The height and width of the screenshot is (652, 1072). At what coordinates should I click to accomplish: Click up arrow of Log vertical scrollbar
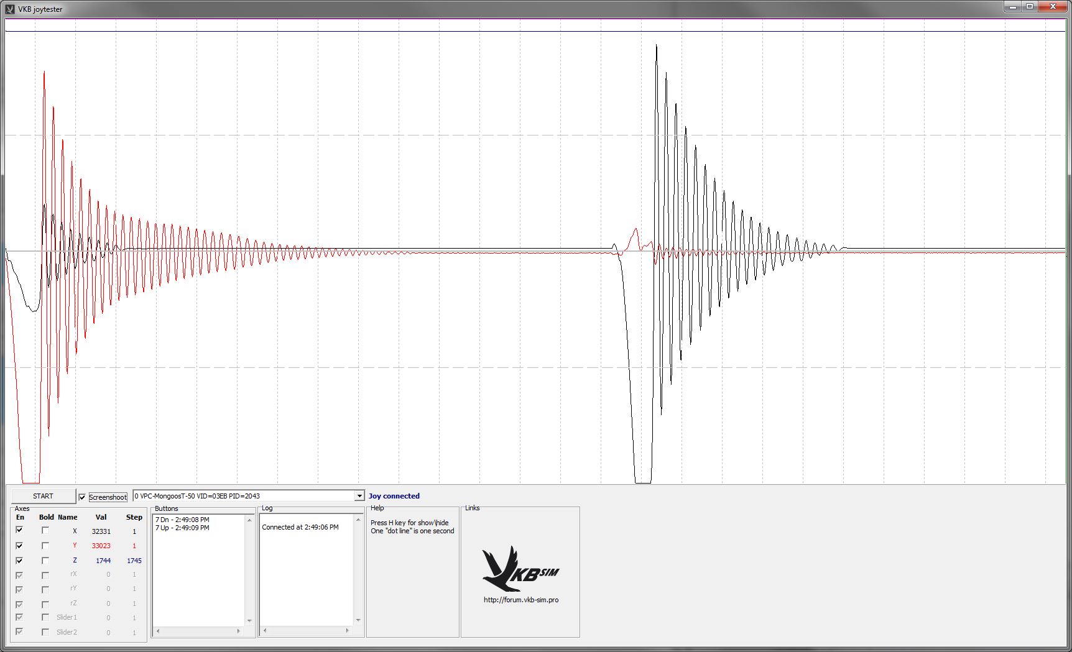coord(358,520)
